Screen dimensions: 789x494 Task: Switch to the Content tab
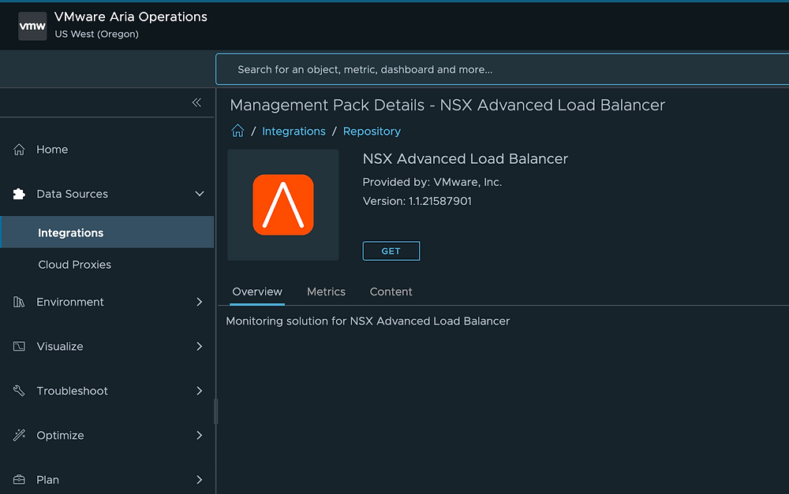click(391, 292)
